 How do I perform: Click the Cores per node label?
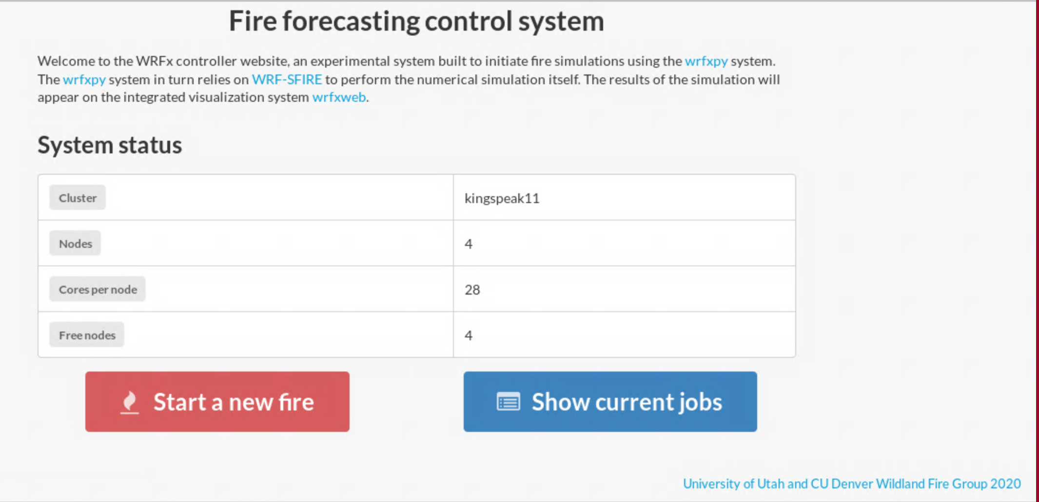pos(98,289)
